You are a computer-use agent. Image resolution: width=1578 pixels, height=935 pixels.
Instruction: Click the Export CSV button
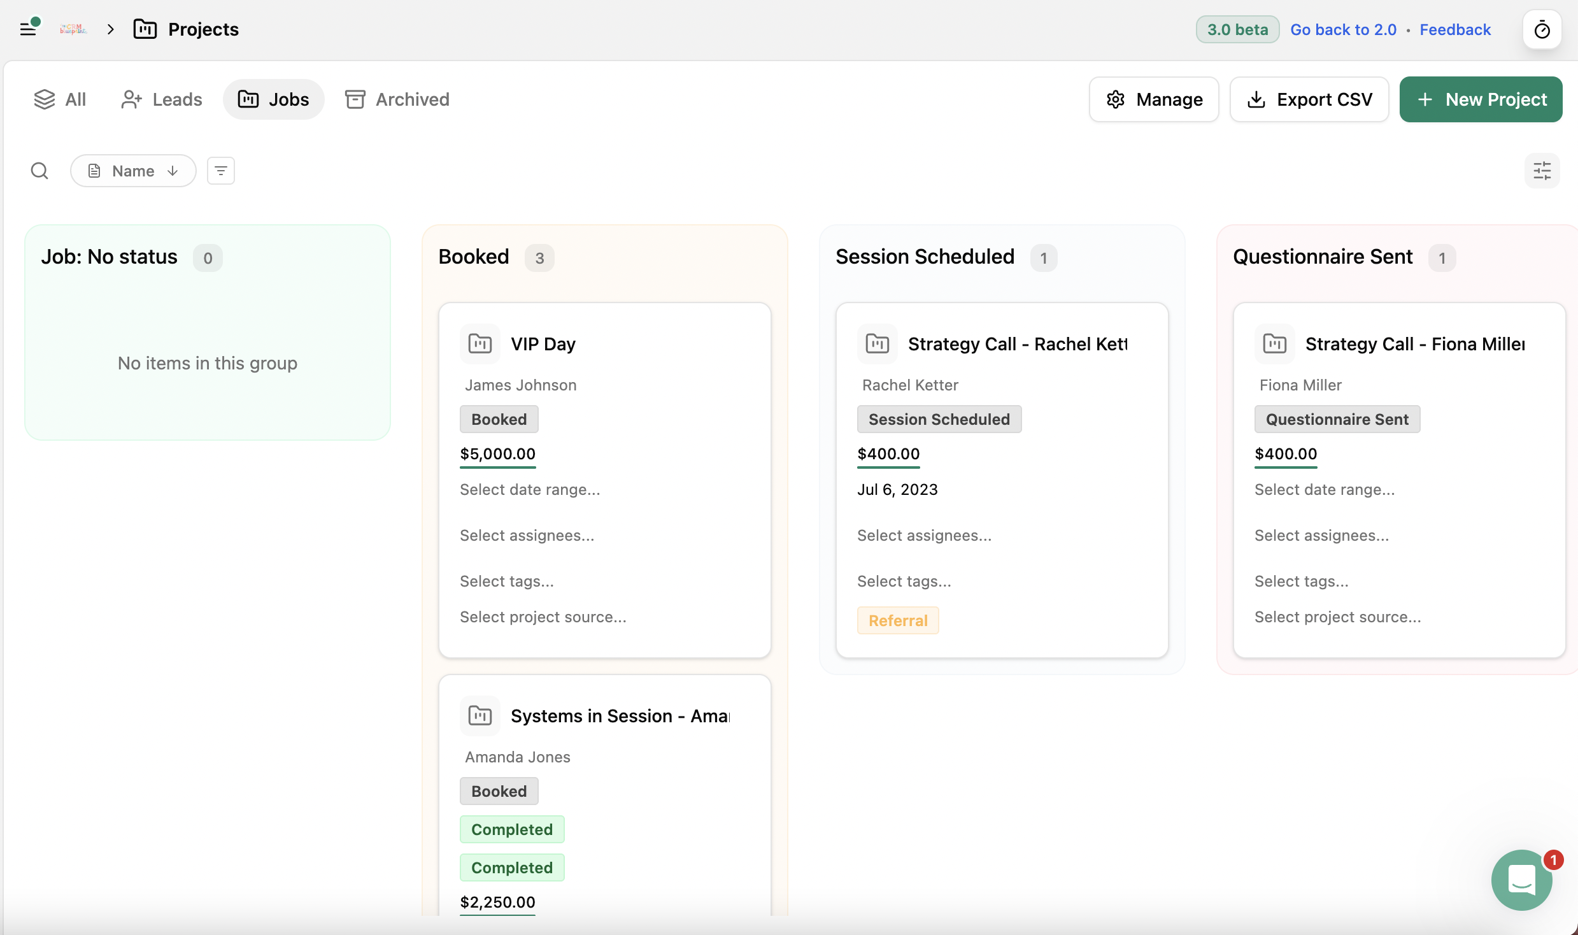point(1309,99)
